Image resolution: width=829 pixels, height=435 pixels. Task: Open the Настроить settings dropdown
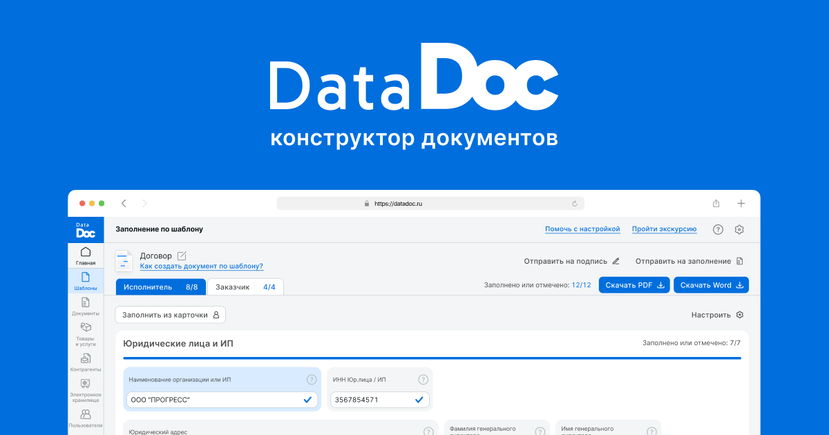[716, 314]
